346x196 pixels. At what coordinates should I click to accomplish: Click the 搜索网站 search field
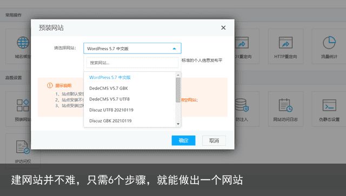coord(132,63)
